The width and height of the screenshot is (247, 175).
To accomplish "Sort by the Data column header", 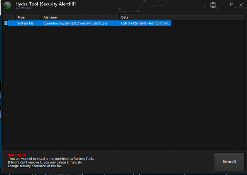I will click(145, 17).
